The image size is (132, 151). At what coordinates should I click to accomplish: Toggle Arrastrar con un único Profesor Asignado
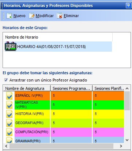(x=6, y=80)
